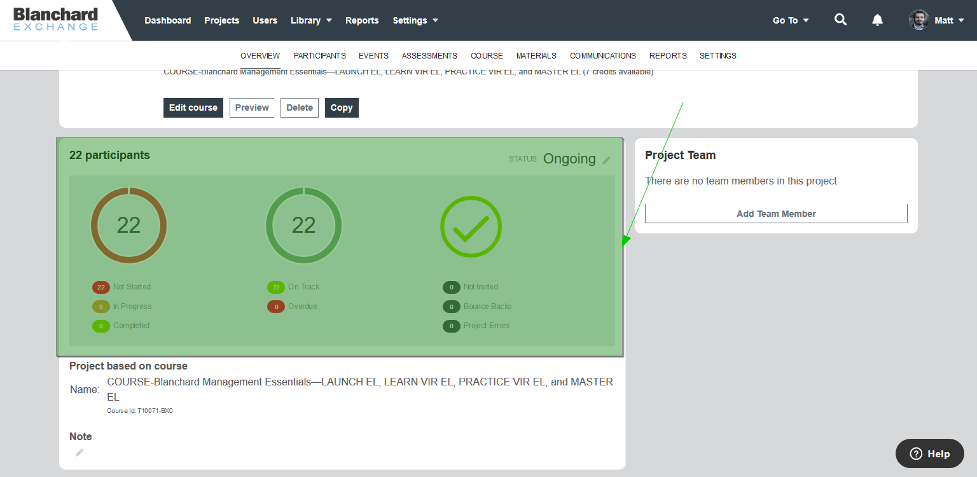Edit status with pencil icon beside Ongoing
The image size is (977, 477).
tap(606, 160)
